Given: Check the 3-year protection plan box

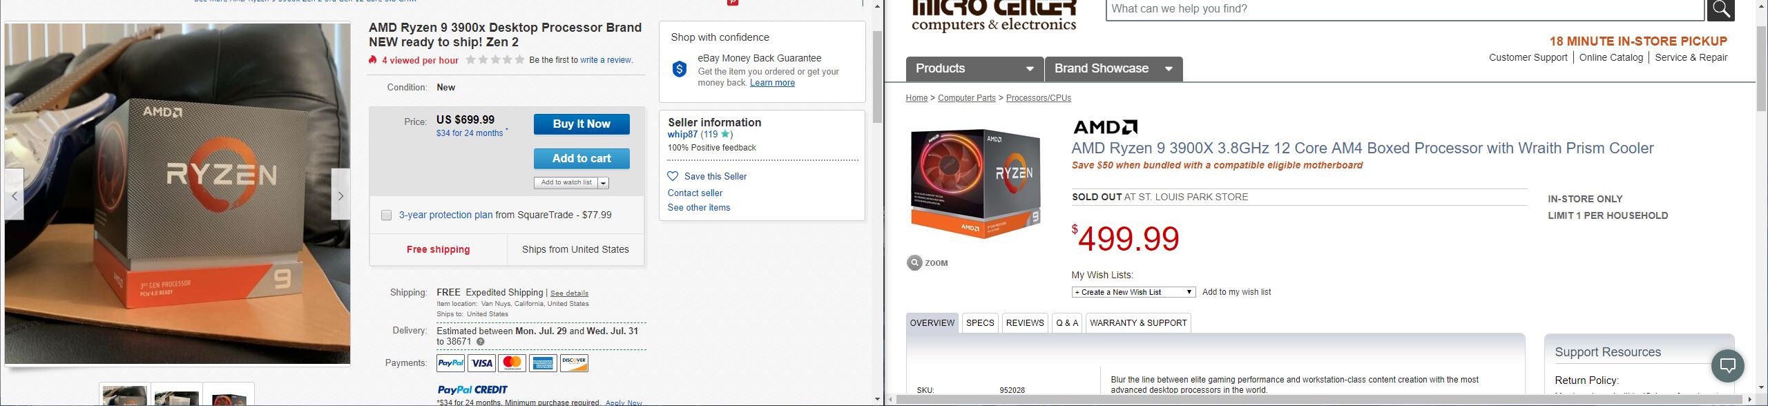Looking at the screenshot, I should (386, 215).
